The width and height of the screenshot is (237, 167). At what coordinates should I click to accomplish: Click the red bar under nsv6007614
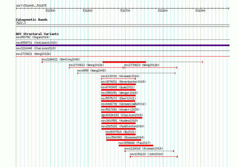(121, 134)
